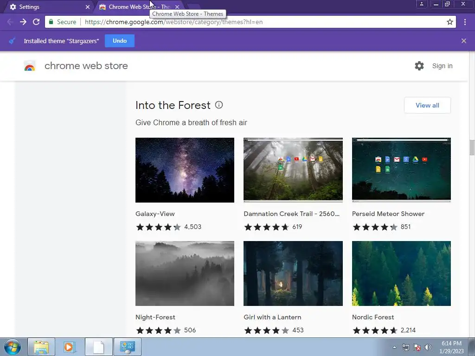Open the Girl with a Lantern thumbnail

[293, 273]
